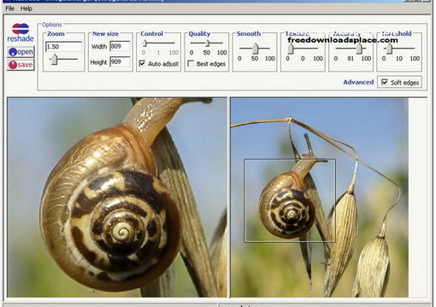Adjust the Zoom slider handle
The width and height of the screenshot is (436, 307).
pyautogui.click(x=54, y=60)
